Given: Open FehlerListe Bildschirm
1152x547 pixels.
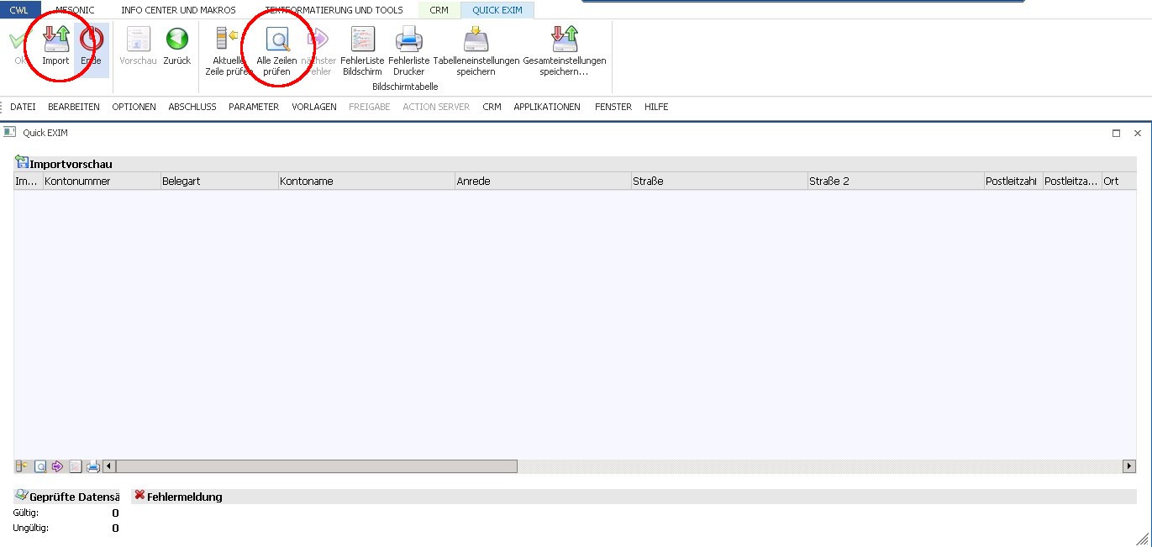Looking at the screenshot, I should [x=362, y=40].
